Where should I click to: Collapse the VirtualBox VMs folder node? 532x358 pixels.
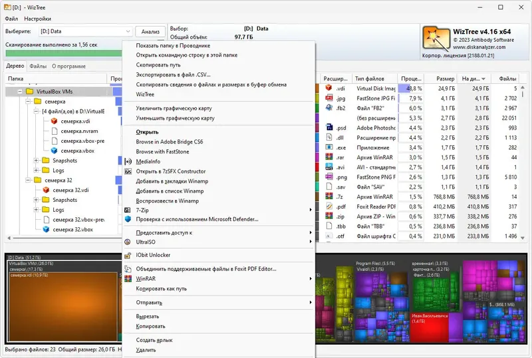coord(20,92)
